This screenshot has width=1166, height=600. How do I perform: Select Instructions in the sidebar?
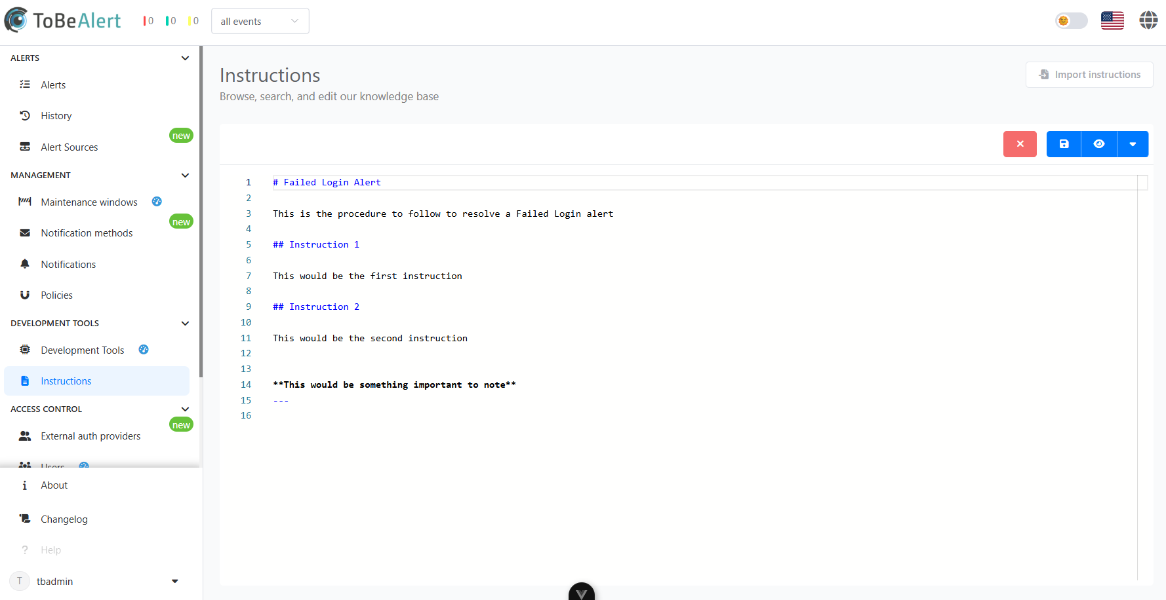[97, 381]
